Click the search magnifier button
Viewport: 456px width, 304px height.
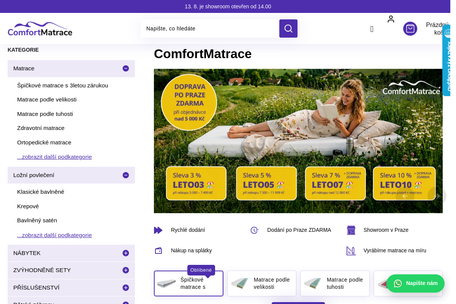pyautogui.click(x=288, y=28)
